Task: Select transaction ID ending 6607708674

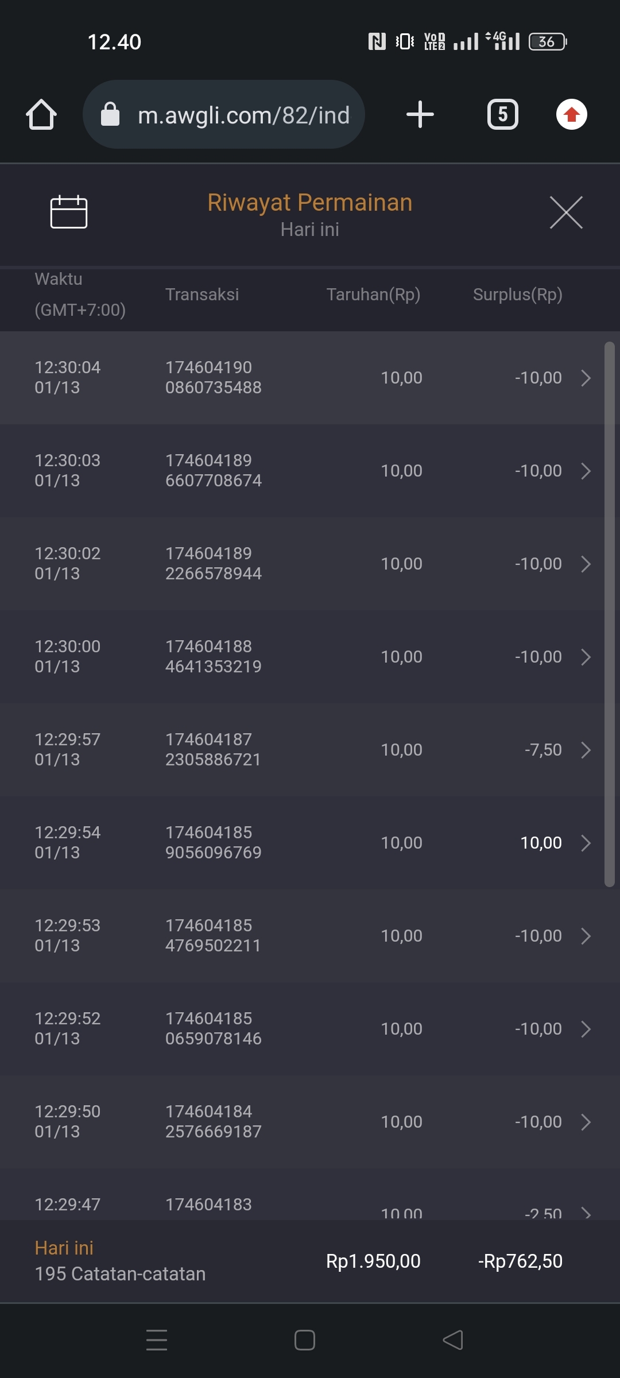Action: coord(213,470)
